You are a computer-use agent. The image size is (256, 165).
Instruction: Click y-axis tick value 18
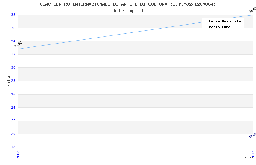pos(13,147)
